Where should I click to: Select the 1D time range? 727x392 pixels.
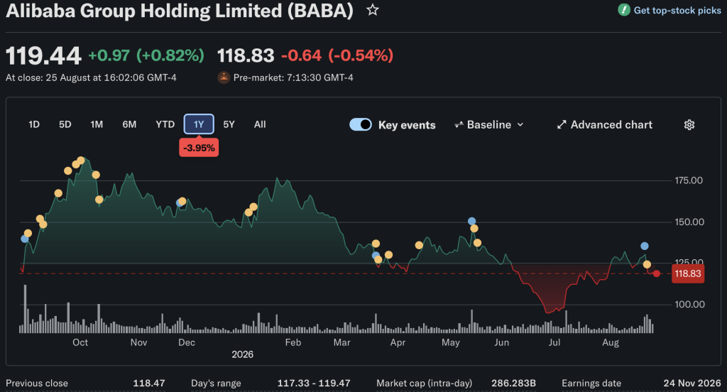[34, 124]
